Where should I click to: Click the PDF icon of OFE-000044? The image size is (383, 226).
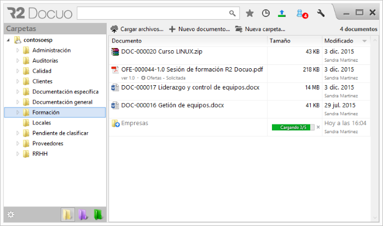(115, 70)
